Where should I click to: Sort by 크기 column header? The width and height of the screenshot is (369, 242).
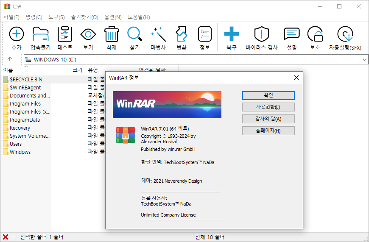point(68,70)
